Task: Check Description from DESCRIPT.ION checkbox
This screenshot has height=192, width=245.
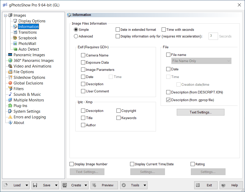Action: [168, 92]
